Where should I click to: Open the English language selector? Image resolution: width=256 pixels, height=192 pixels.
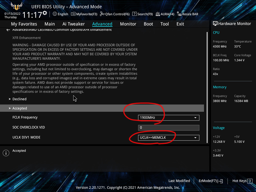(x=60, y=14)
